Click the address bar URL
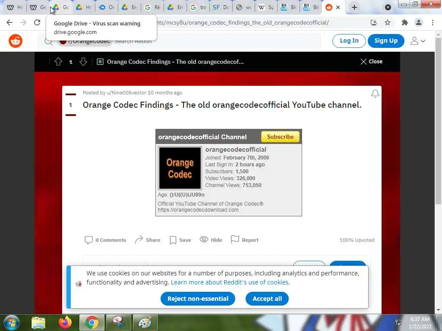Screen dimensions: 442x331 pos(243,22)
